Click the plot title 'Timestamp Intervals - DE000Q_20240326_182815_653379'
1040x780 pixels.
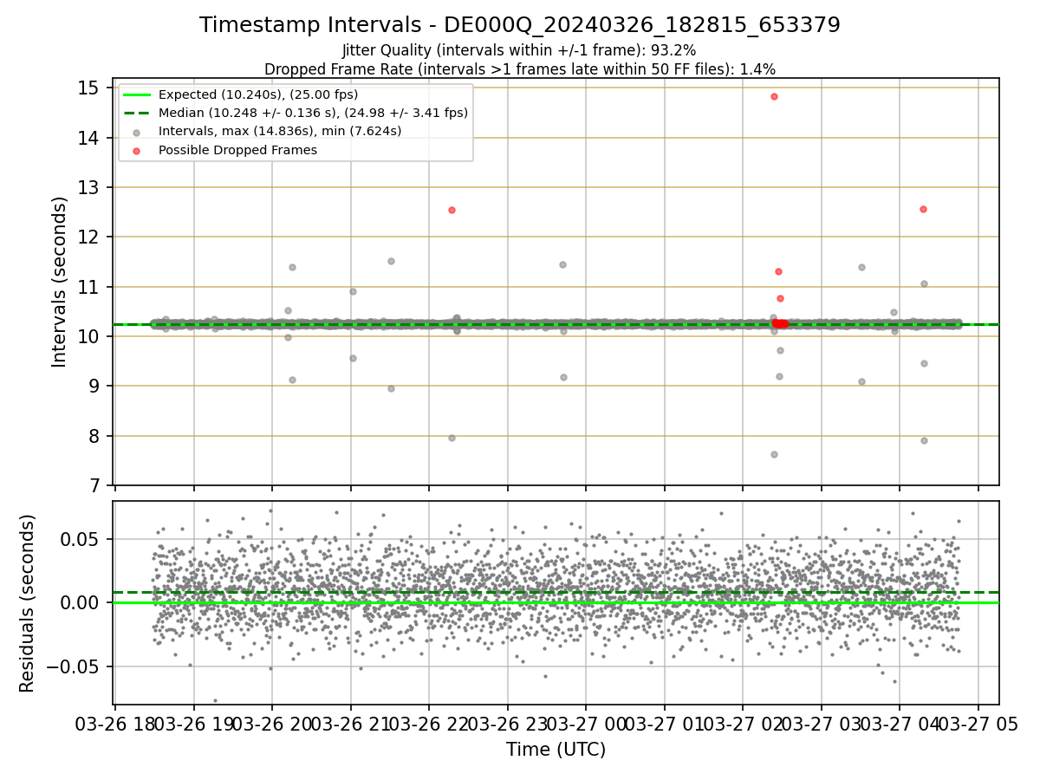(520, 25)
